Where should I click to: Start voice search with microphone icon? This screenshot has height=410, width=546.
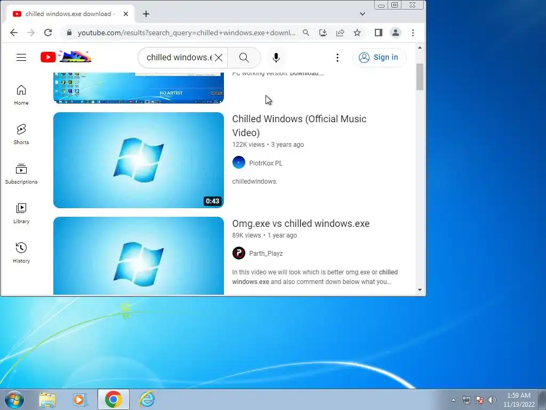[x=276, y=58]
